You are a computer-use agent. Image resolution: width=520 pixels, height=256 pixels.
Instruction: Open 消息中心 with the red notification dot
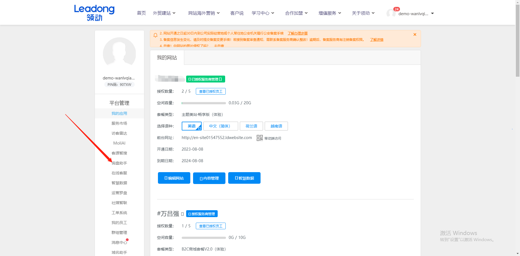click(x=119, y=242)
